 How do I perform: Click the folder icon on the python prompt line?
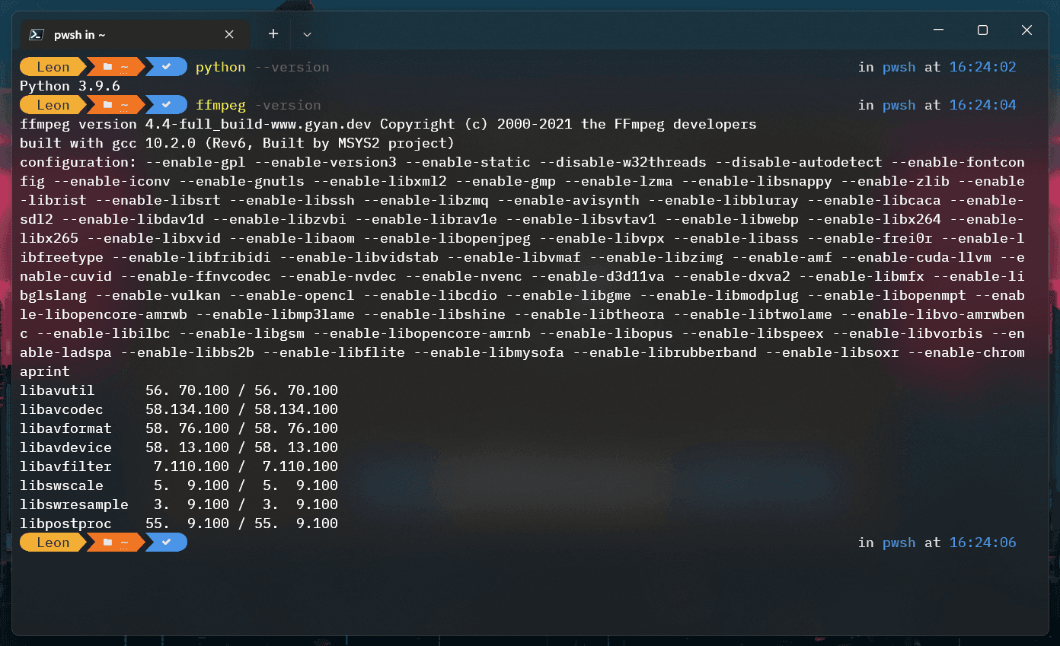(x=108, y=67)
